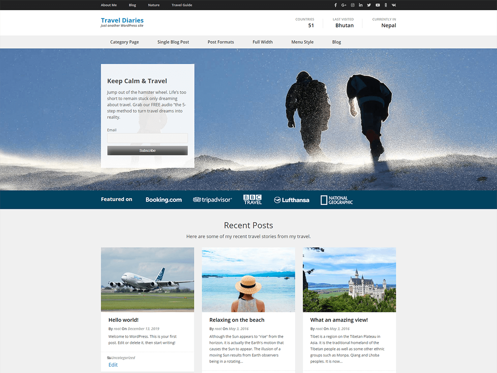Open the Facebook social icon

click(x=335, y=5)
